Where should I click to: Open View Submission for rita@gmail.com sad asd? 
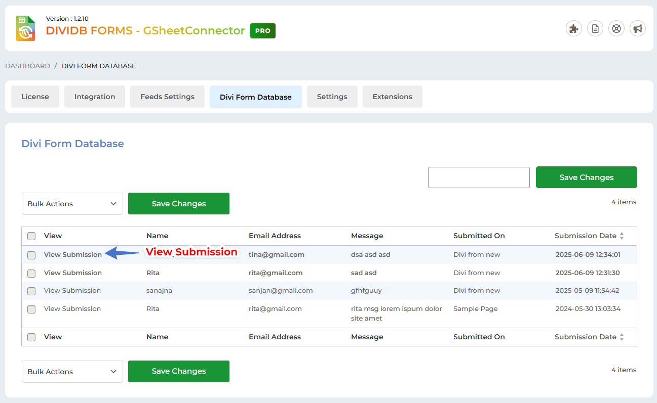(x=73, y=273)
